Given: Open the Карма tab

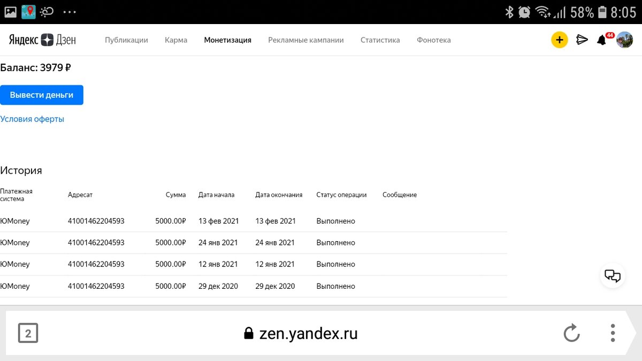Looking at the screenshot, I should [176, 40].
